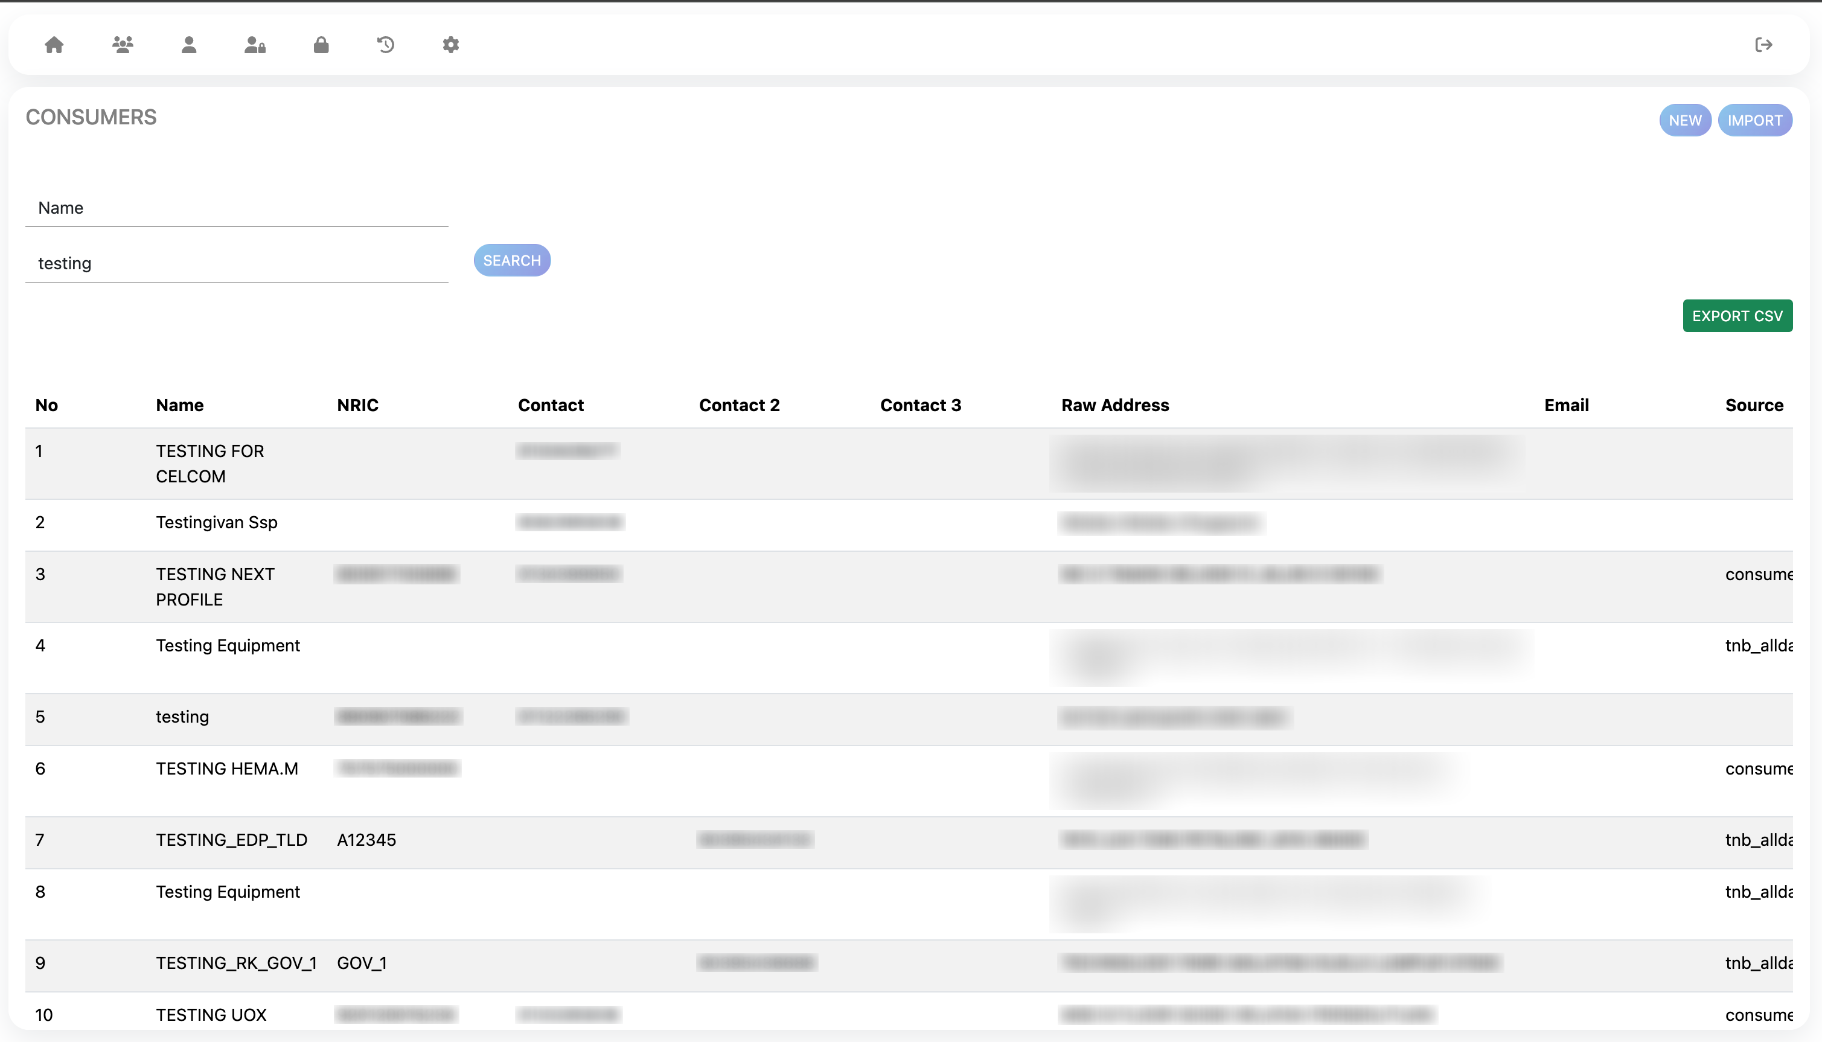Click the Raw Address column header
This screenshot has width=1822, height=1042.
pyautogui.click(x=1115, y=405)
